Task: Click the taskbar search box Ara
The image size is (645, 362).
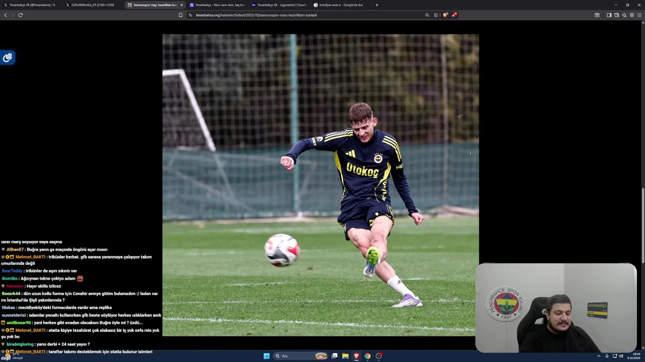Action: click(301, 356)
